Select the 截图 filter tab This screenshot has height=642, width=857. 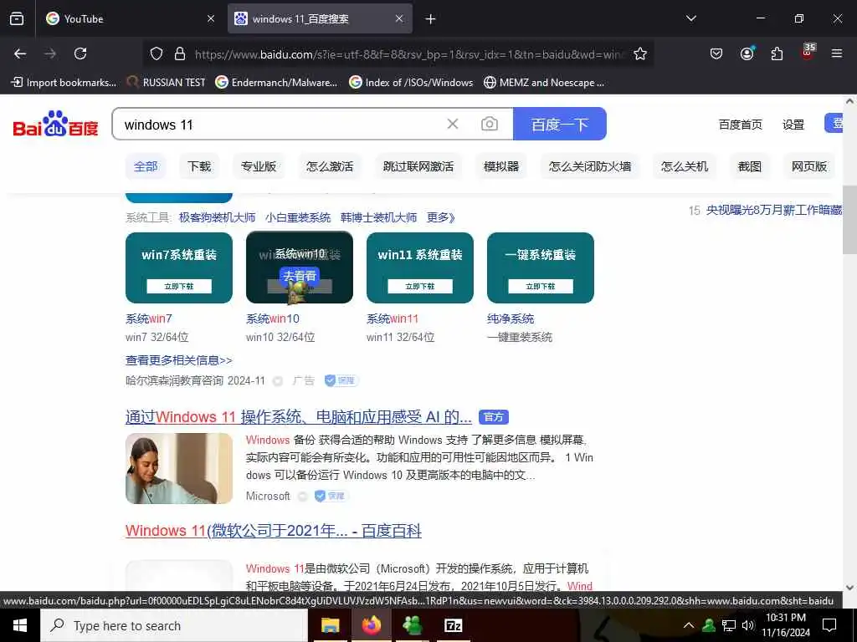pos(749,166)
